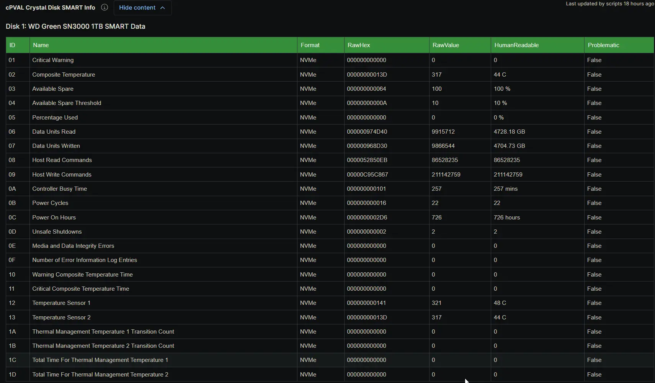Click raw hex 00000C95C867
Viewport: 655px width, 383px height.
coord(368,175)
